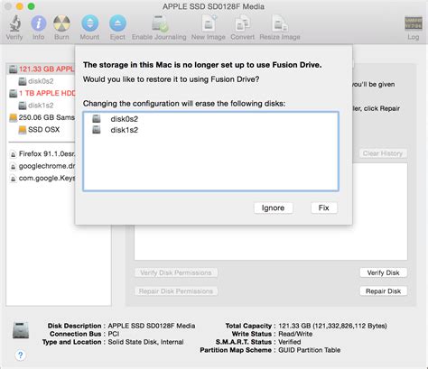This screenshot has width=428, height=369.
Task: Click the green zoom window button
Action: pyautogui.click(x=31, y=6)
